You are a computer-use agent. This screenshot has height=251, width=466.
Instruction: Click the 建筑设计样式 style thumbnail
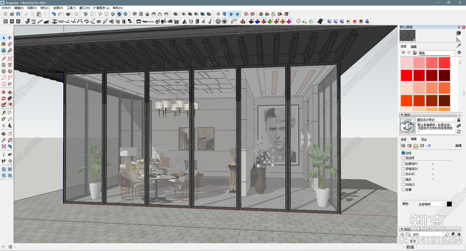pos(407,126)
